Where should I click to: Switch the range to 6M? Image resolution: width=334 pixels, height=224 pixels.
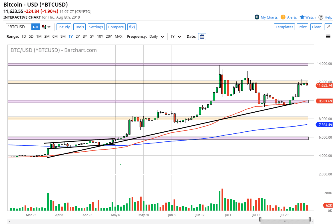pyautogui.click(x=55, y=36)
